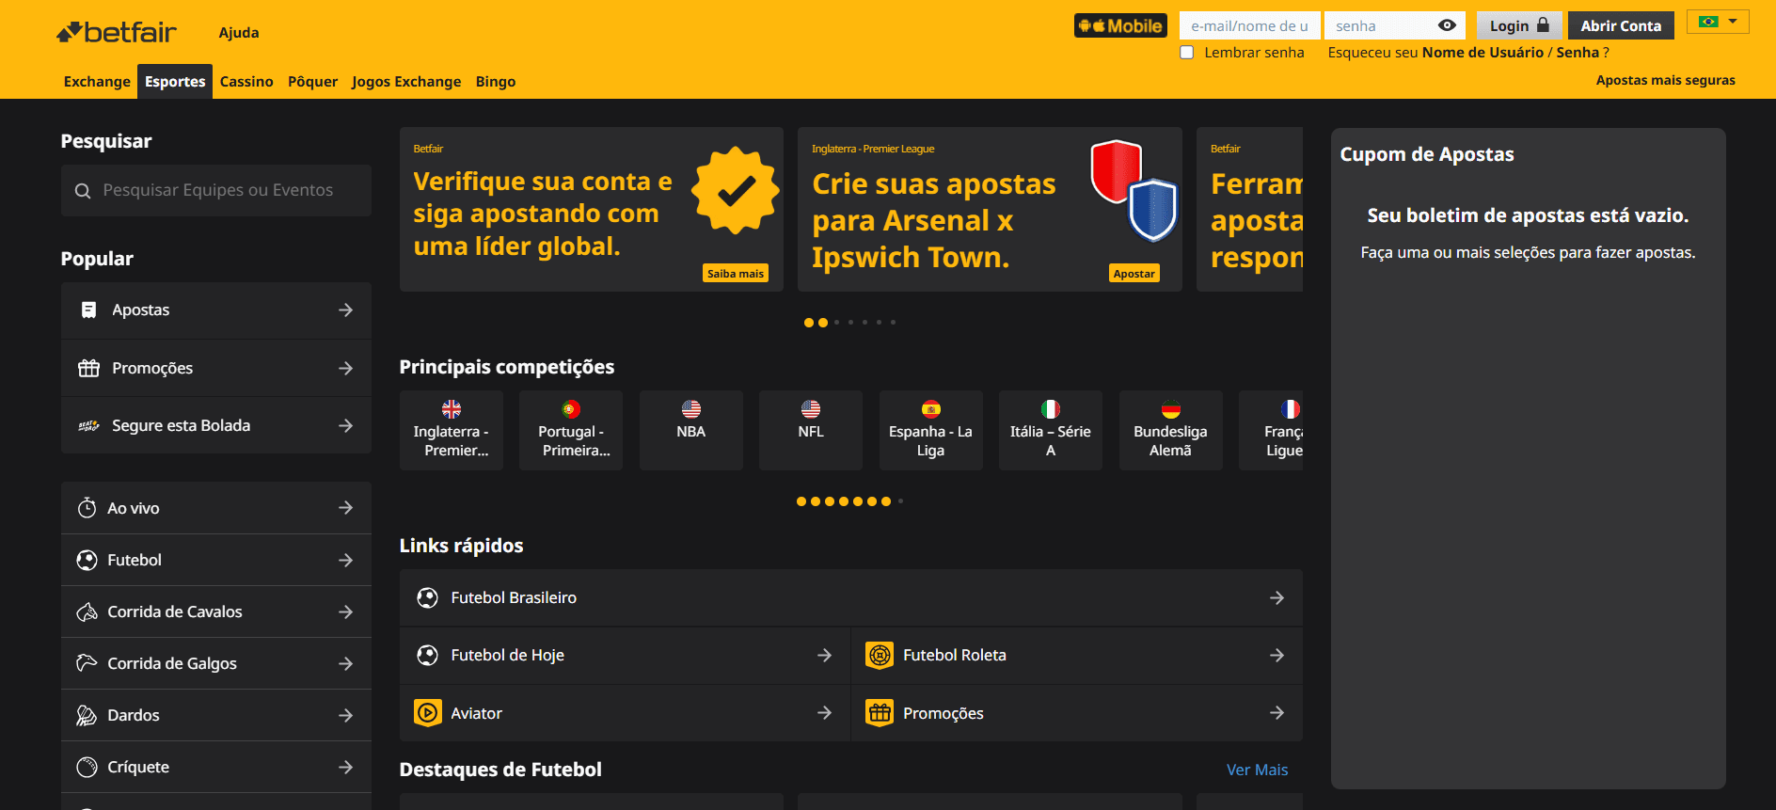Viewport: 1776px width, 810px height.
Task: Open the Apostas mais seguras link
Action: tap(1666, 81)
